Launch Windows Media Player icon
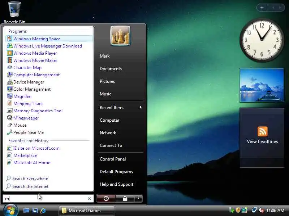The image size is (289, 216). (x=10, y=53)
